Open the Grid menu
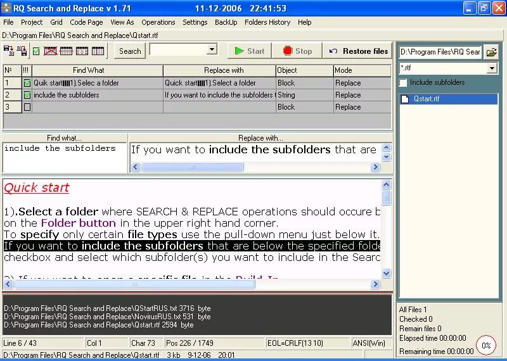 click(x=56, y=22)
